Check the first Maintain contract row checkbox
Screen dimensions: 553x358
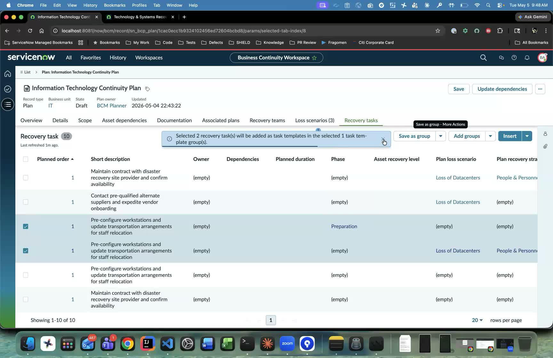[26, 178]
